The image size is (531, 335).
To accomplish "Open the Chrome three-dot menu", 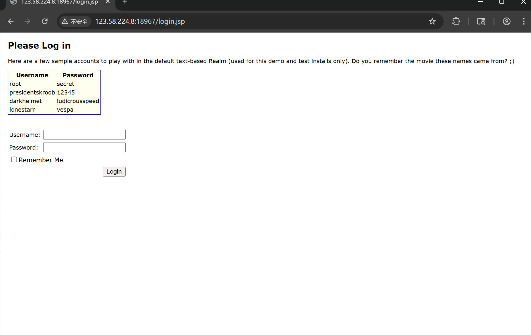I will coord(524,21).
